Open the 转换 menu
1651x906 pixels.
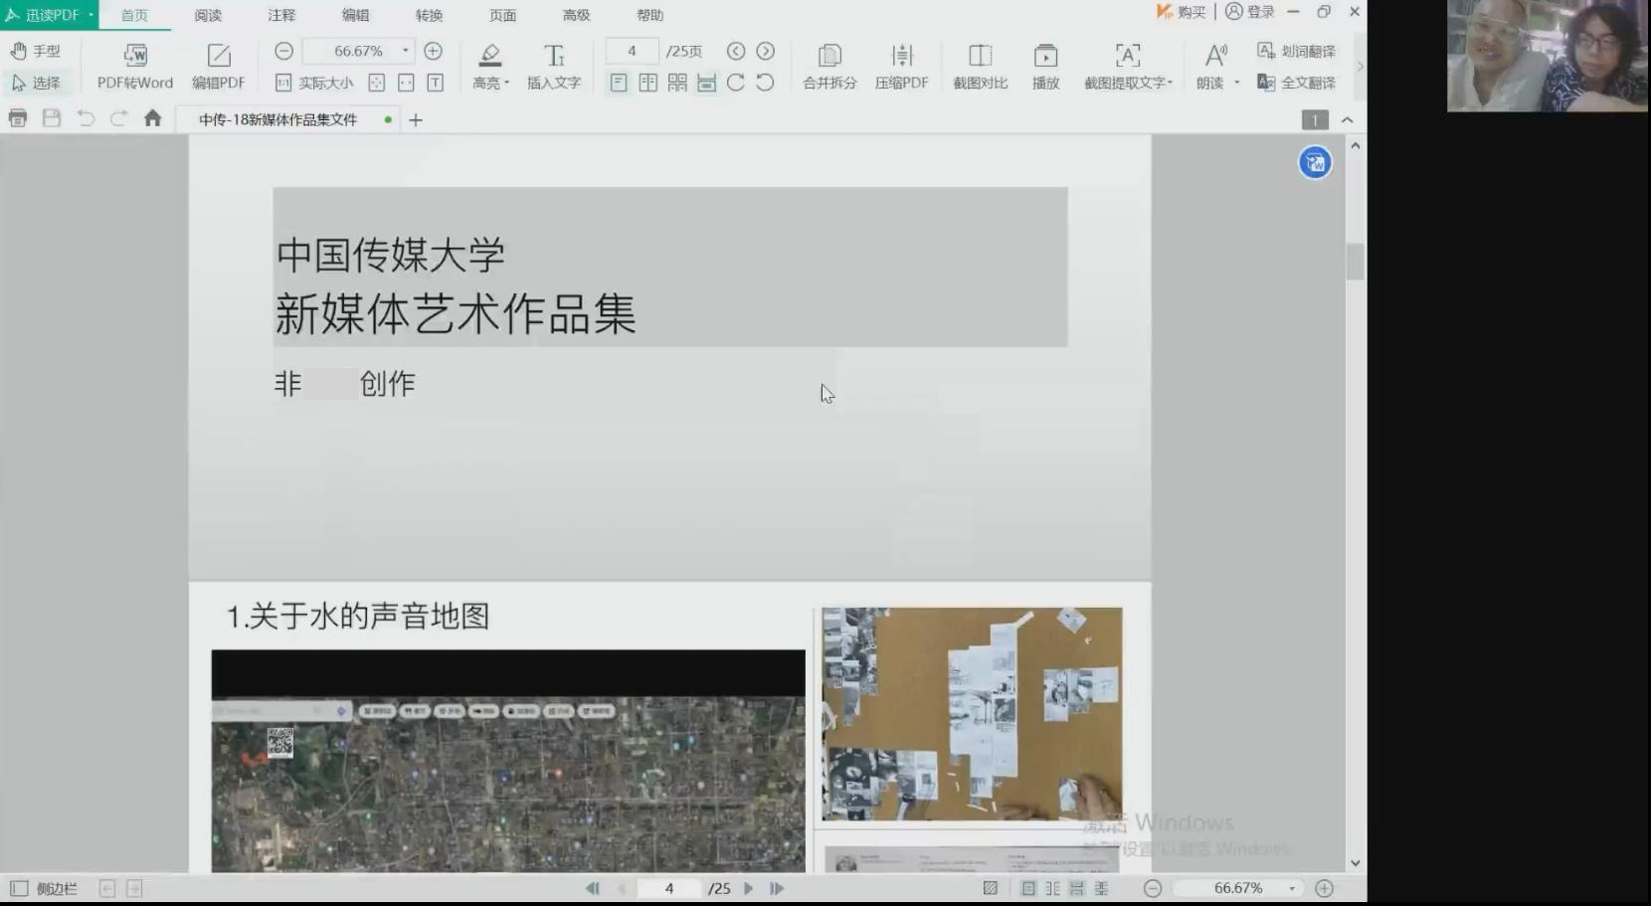[430, 15]
